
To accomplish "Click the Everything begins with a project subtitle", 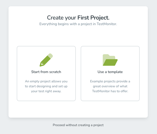I will (x=78, y=24).
